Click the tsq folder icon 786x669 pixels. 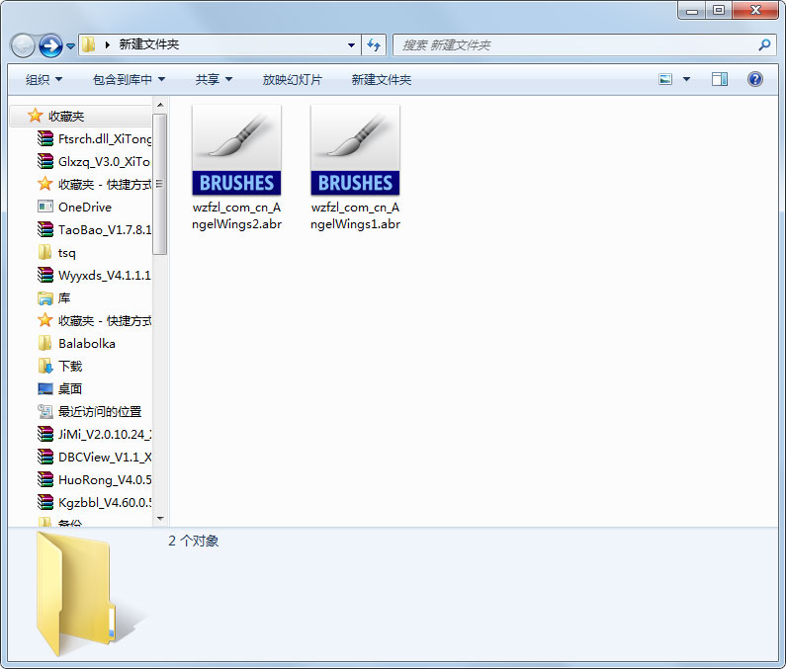pyautogui.click(x=45, y=252)
